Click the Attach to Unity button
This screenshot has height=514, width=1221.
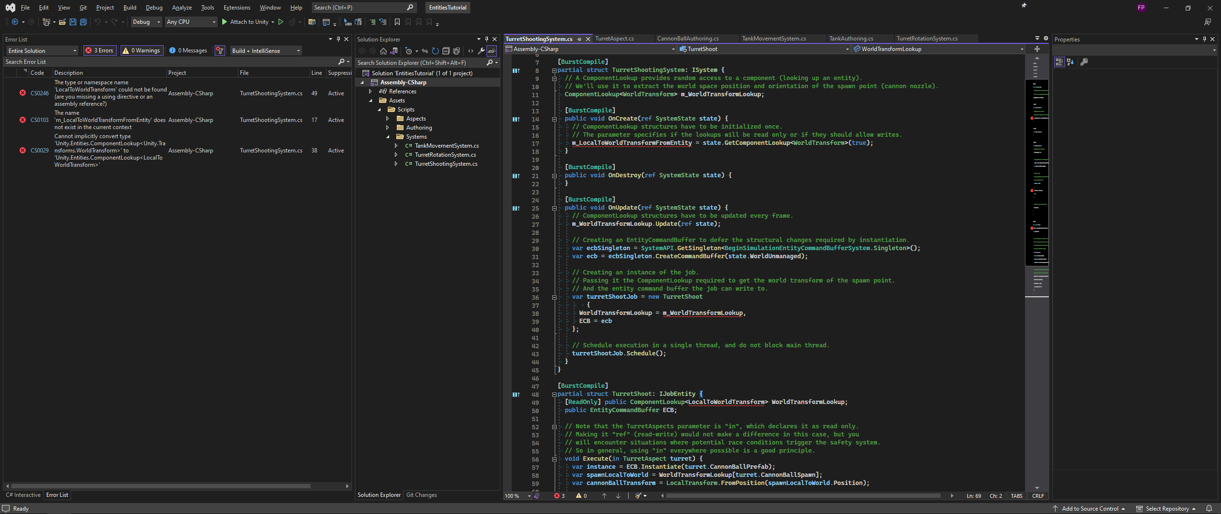click(x=248, y=22)
